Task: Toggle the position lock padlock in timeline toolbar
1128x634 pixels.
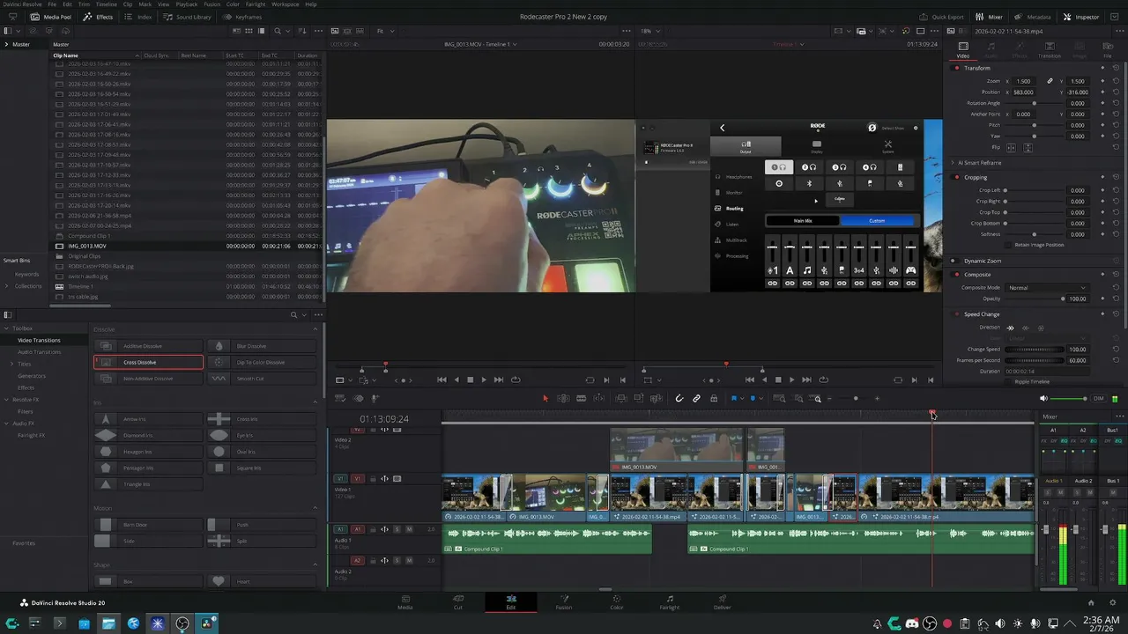Action: pos(714,399)
